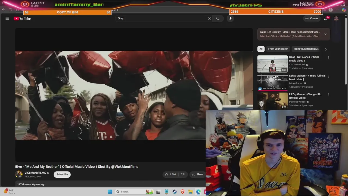Open the more-options menu for Lukas Graham - 7 Years

[x=329, y=76]
